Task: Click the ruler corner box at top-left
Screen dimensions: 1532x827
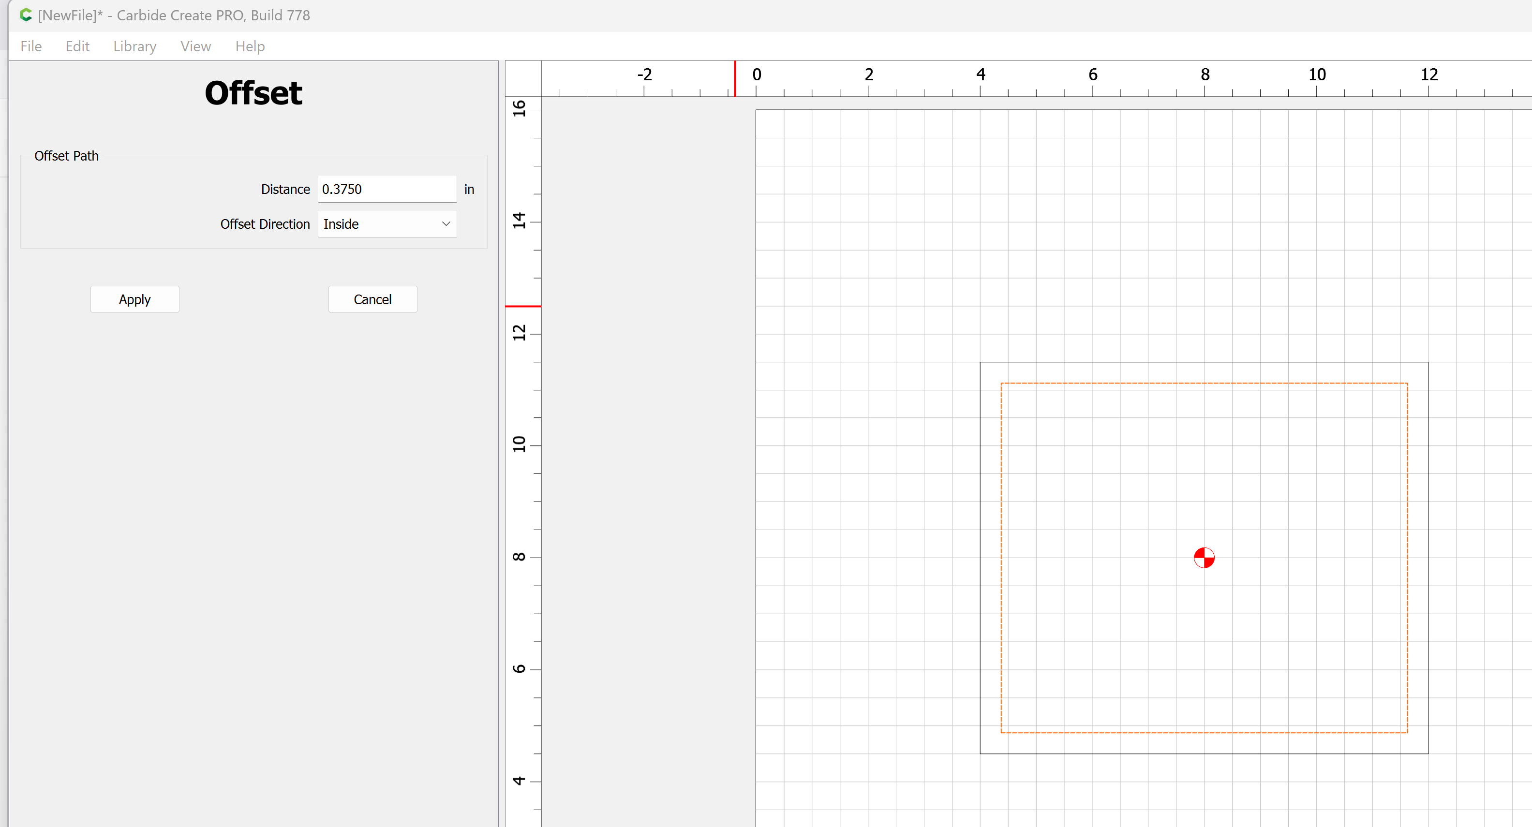Action: click(x=523, y=78)
